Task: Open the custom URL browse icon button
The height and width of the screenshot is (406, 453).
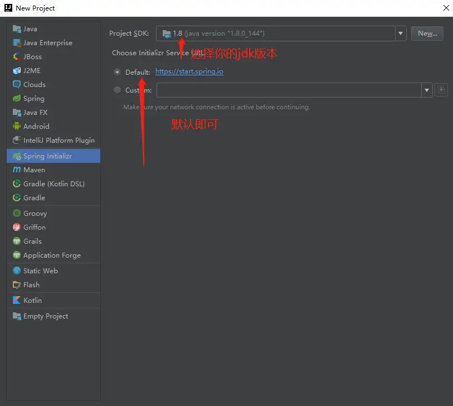Action: [x=441, y=90]
